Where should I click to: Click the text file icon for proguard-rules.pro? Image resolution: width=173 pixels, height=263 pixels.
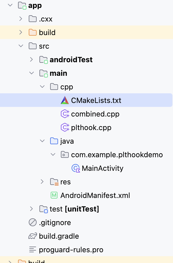(x=33, y=250)
